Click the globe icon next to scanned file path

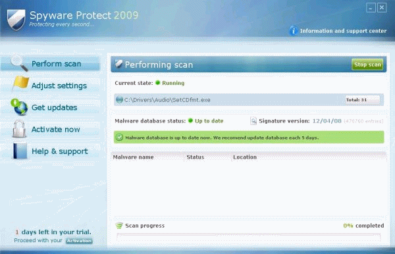(x=119, y=99)
